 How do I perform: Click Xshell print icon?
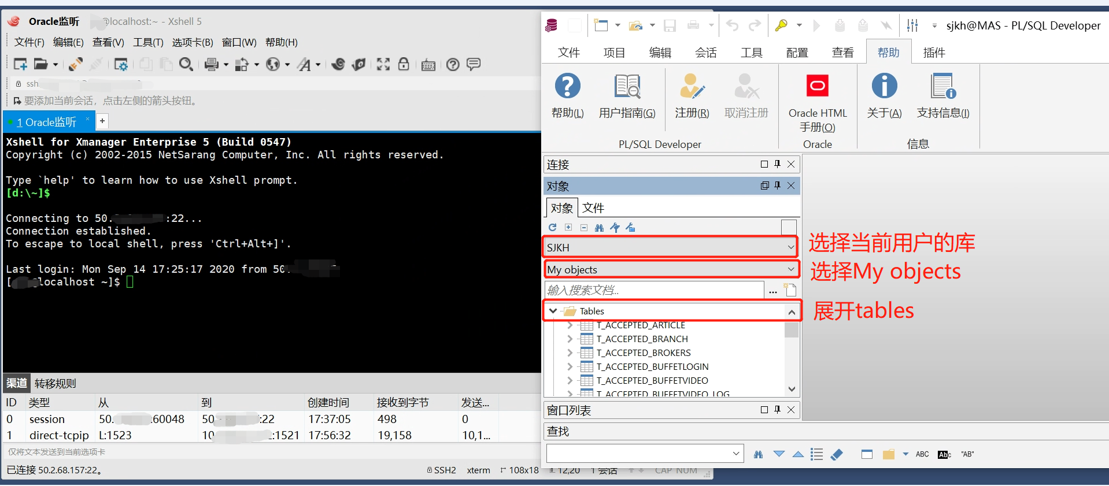[212, 64]
